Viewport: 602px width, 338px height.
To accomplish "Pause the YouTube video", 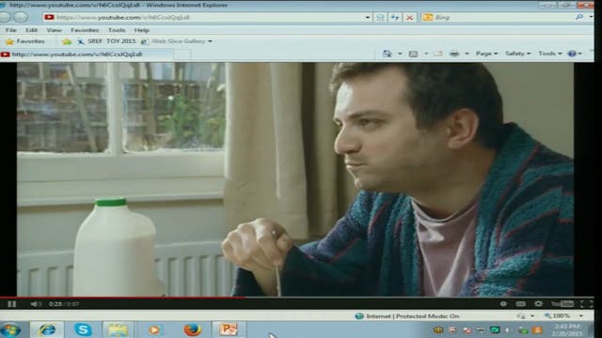I will click(11, 304).
